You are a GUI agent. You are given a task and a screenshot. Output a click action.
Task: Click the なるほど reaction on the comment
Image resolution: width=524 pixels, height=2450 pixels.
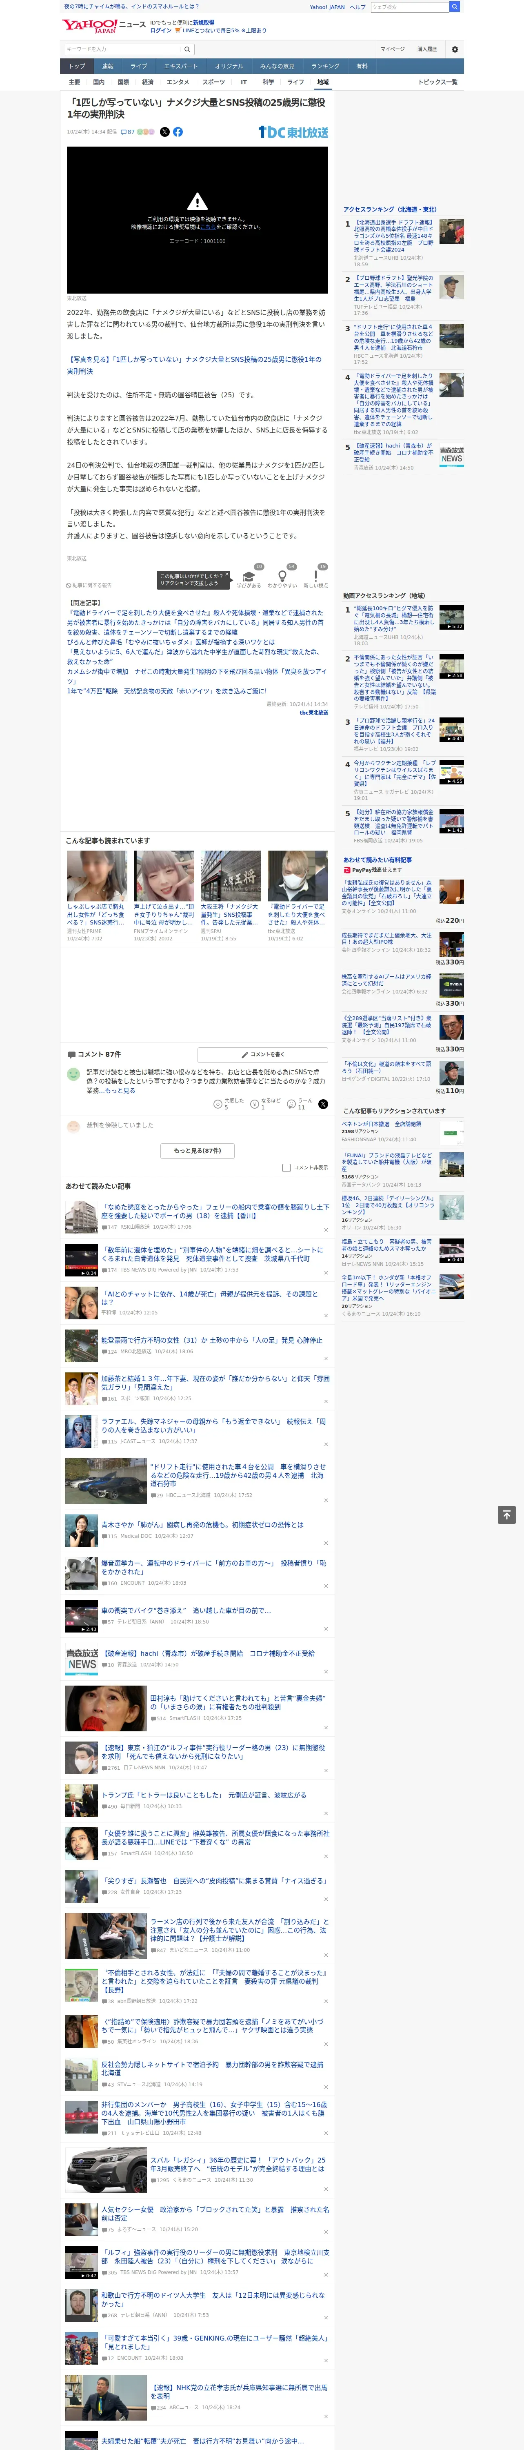(x=266, y=1103)
